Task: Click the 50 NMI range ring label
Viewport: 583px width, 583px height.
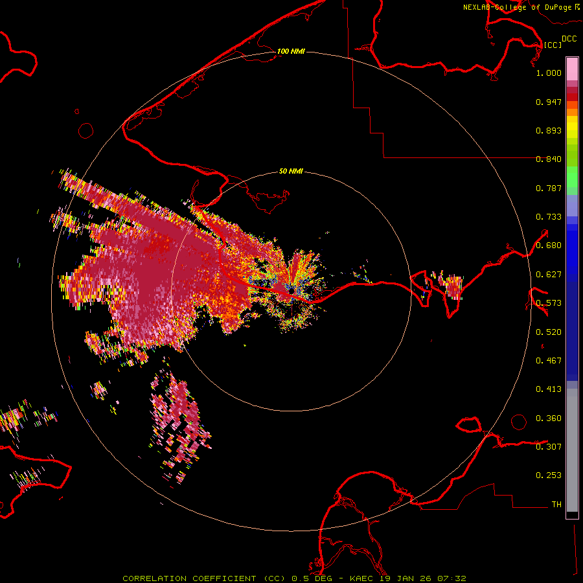Action: 291,171
